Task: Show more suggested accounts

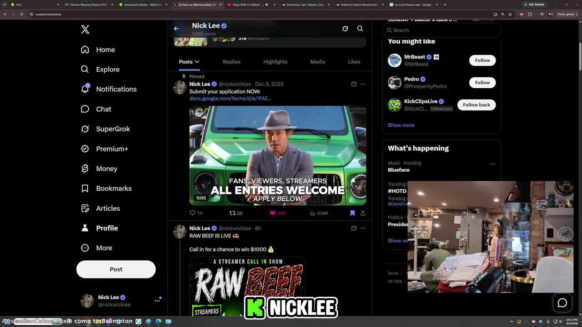Action: 401,125
